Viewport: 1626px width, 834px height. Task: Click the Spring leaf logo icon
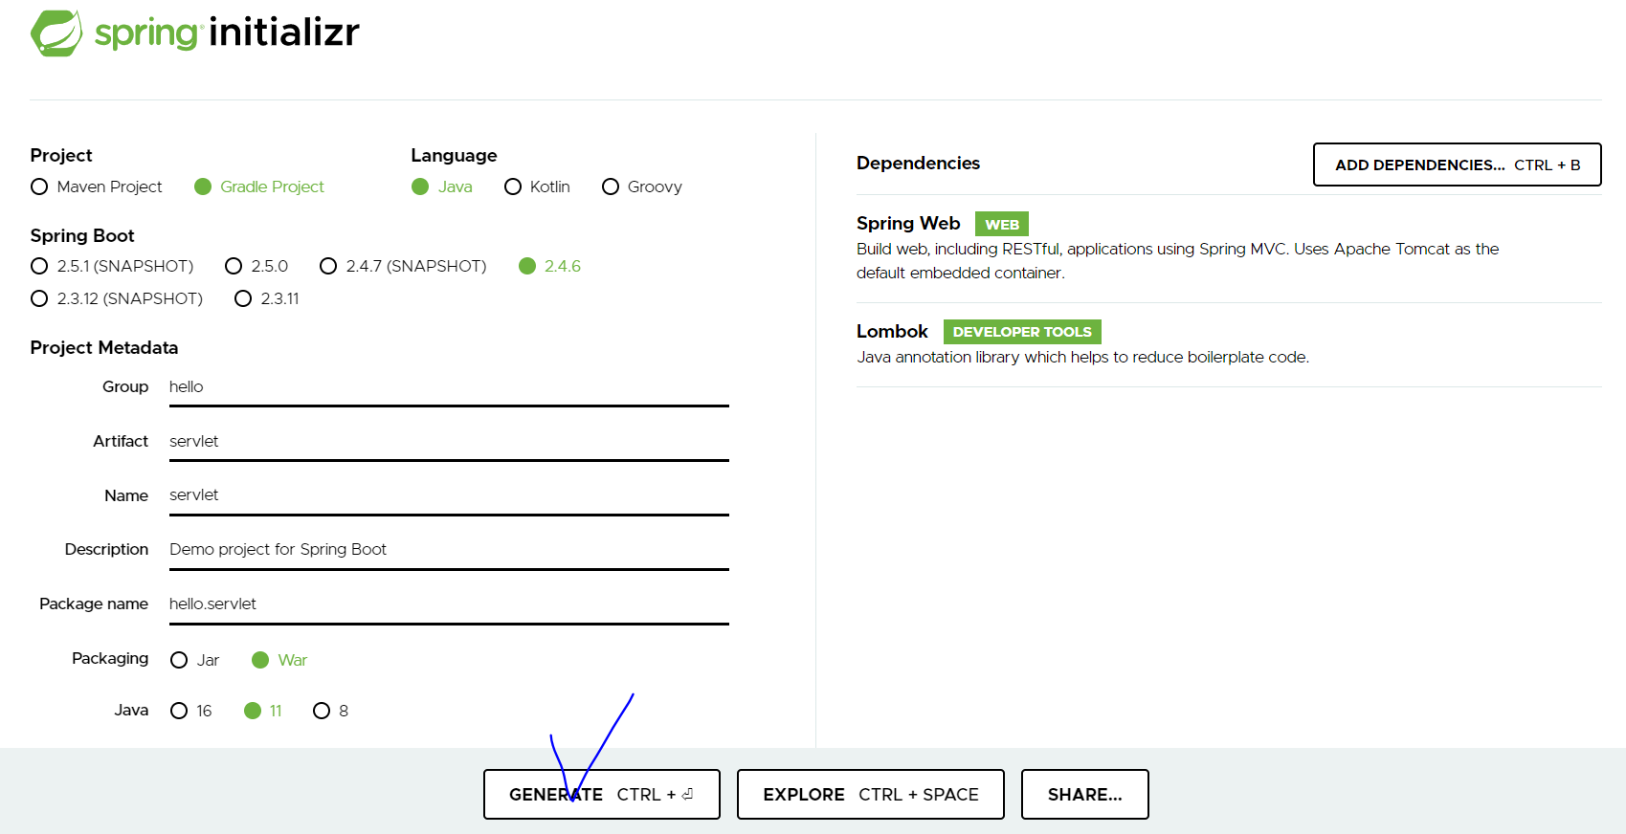(56, 33)
